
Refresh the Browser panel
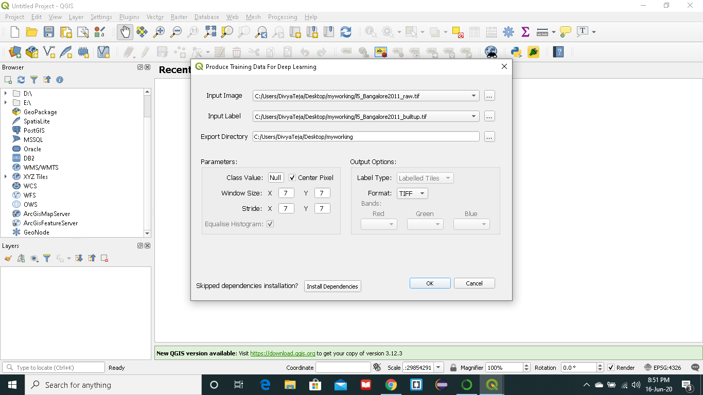(21, 80)
